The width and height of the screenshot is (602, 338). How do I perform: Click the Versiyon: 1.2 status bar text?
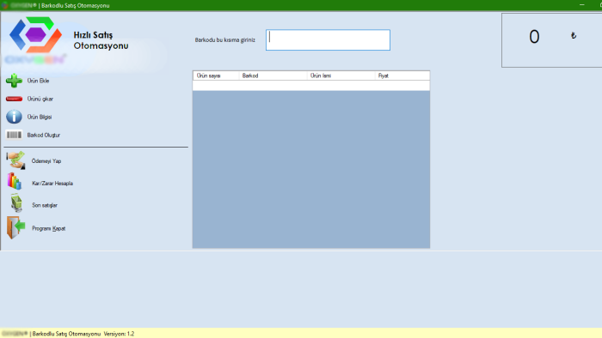click(119, 334)
